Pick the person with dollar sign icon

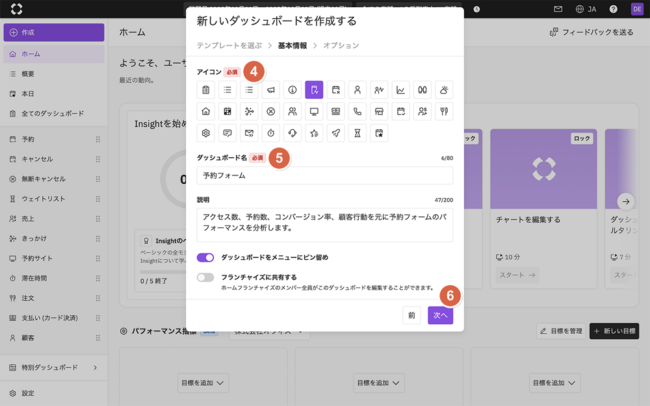point(422,112)
